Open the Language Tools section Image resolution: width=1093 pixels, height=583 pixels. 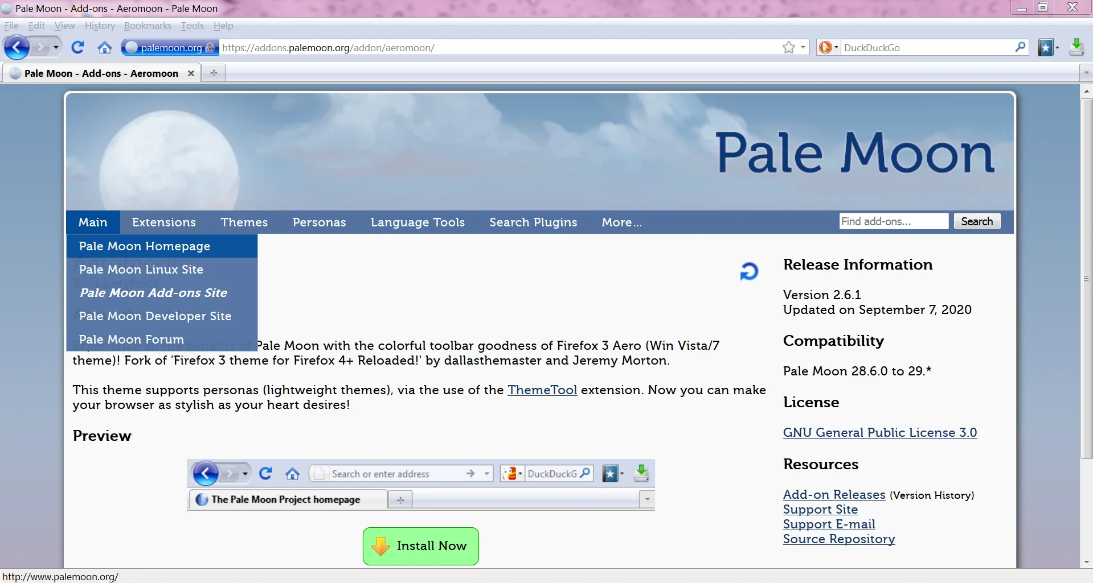417,222
